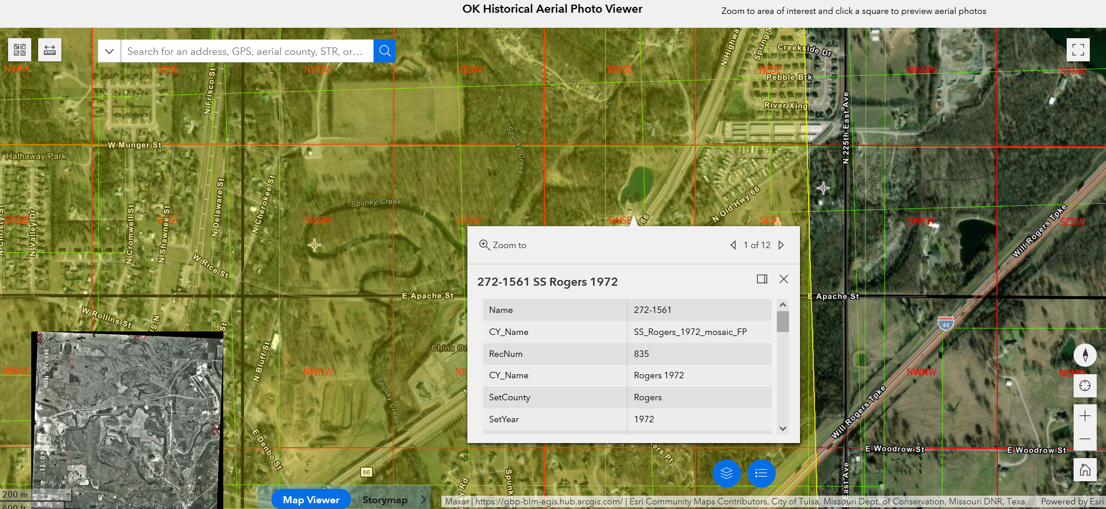1106x509 pixels.
Task: Dock the popup panel
Action: point(762,279)
